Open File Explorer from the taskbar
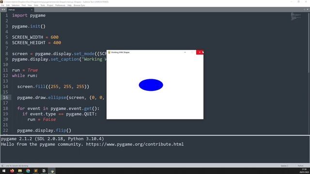310x174 pixels. (x=20, y=171)
